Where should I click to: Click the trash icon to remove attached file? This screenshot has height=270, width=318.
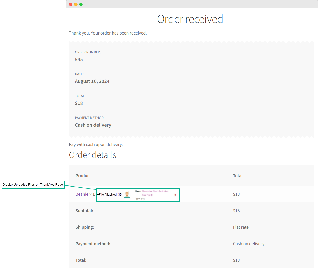(x=175, y=195)
